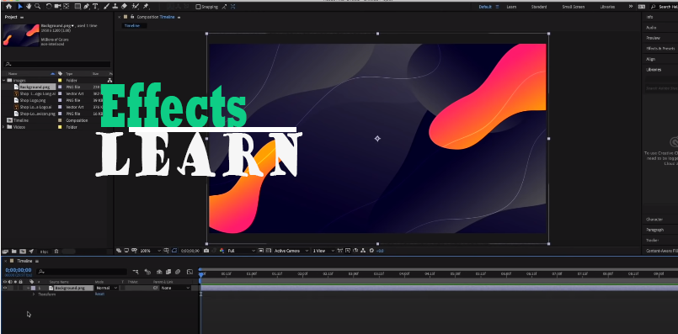This screenshot has width=678, height=334.
Task: Select the Brush tool
Action: pos(106,7)
